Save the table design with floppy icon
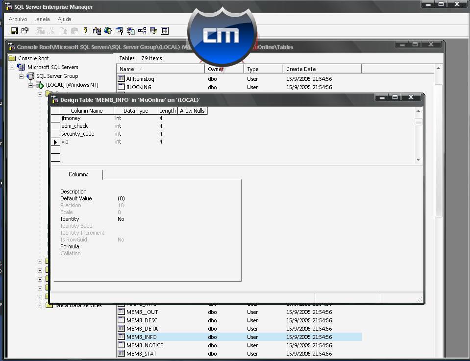This screenshot has height=361, width=470. (14, 30)
